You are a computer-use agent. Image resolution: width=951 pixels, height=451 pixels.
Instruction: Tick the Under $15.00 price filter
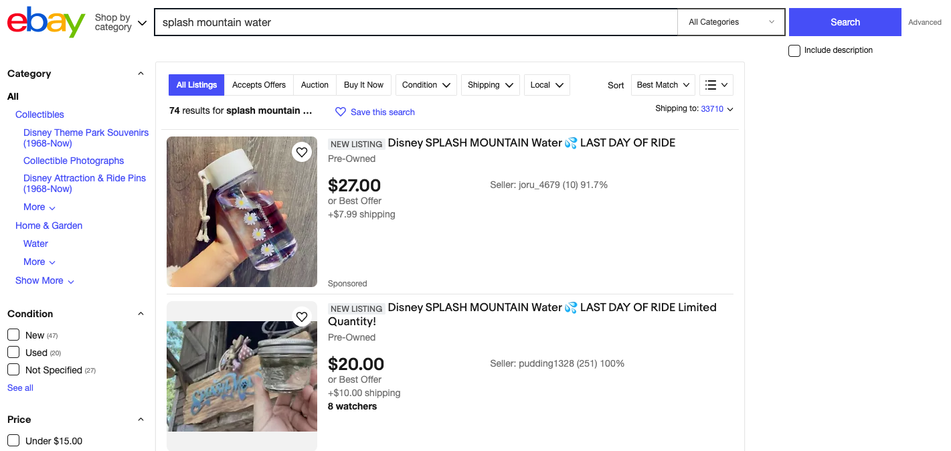13,440
